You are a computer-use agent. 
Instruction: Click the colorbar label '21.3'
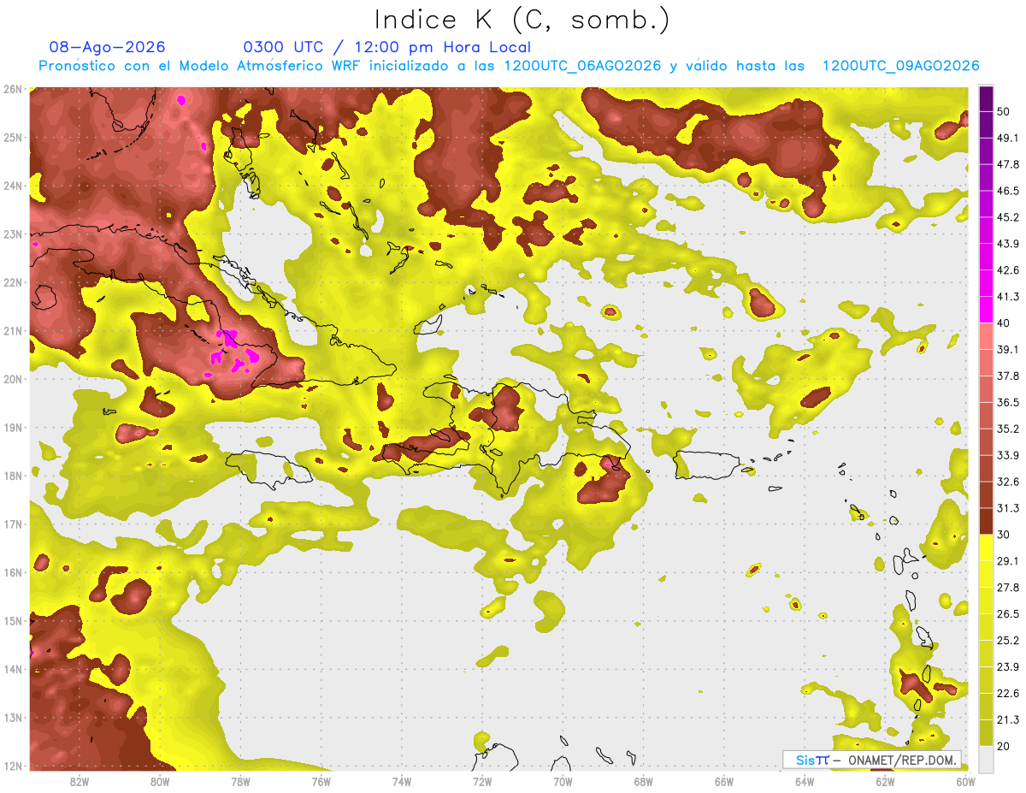pyautogui.click(x=1007, y=720)
